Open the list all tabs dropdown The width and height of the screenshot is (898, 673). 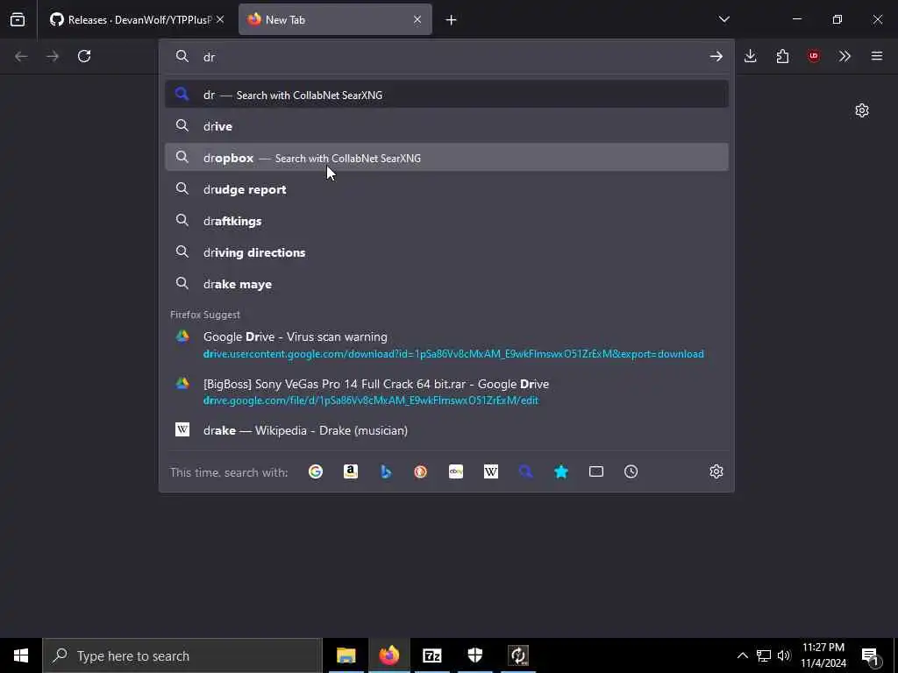(723, 19)
